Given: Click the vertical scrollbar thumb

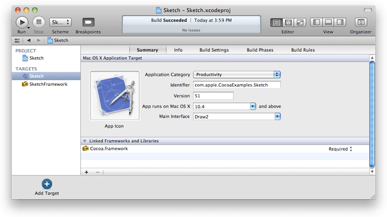Looking at the screenshot, I should point(372,114).
